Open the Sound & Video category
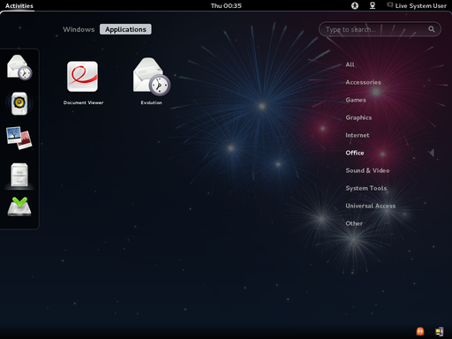The height and width of the screenshot is (339, 452). point(367,170)
